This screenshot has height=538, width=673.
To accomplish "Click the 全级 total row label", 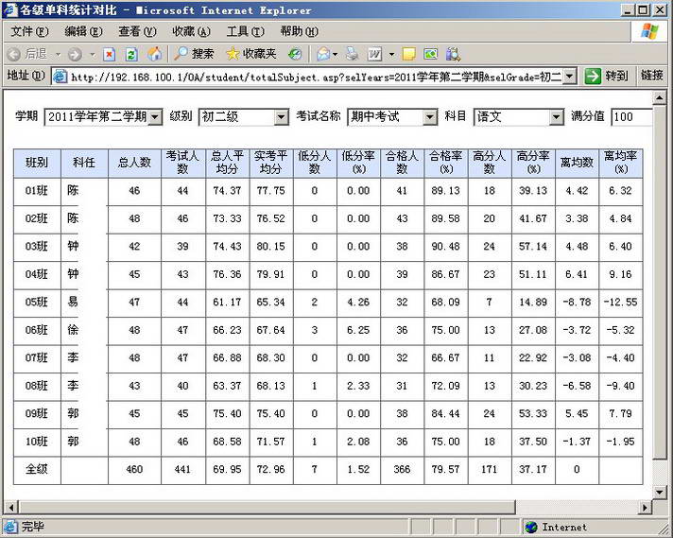I will (37, 470).
